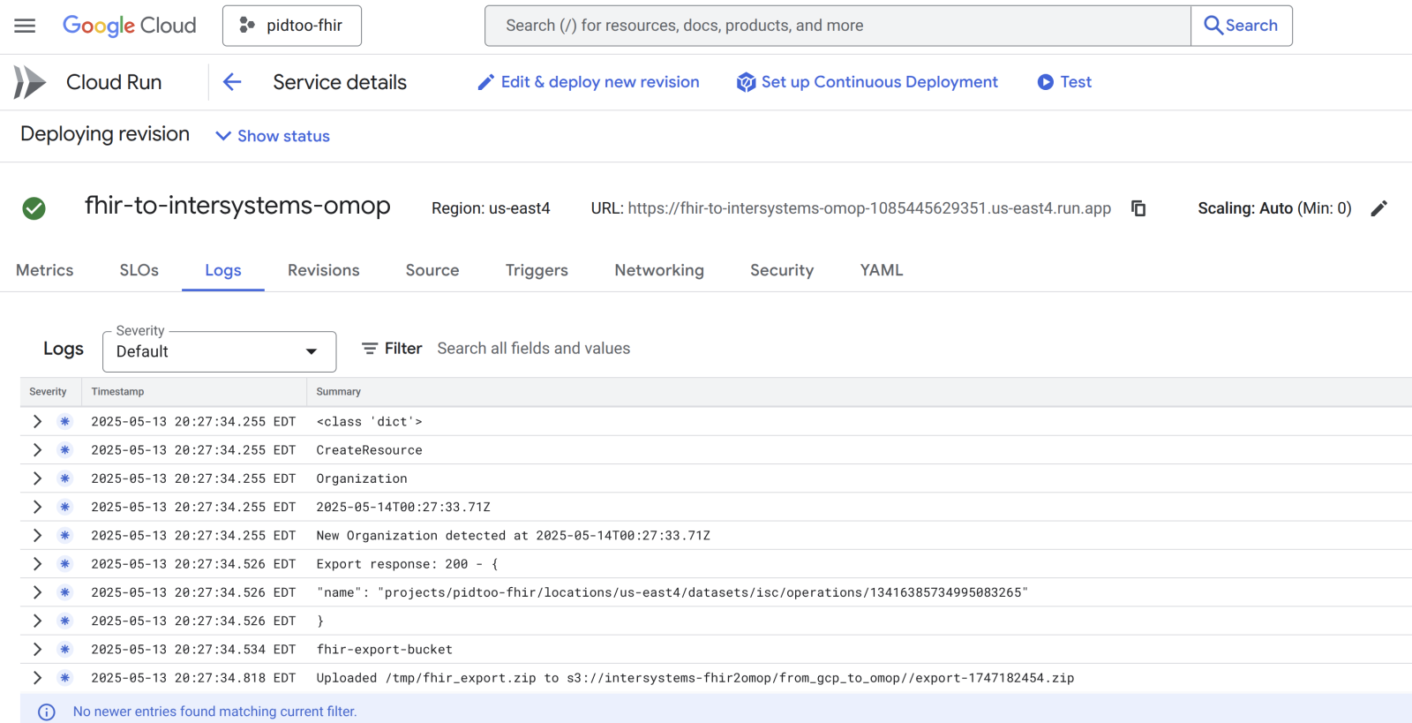1412x723 pixels.
Task: Click the Cloud Run product icon
Action: point(30,82)
